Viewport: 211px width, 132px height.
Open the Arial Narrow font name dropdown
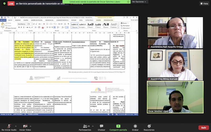pos(23,24)
